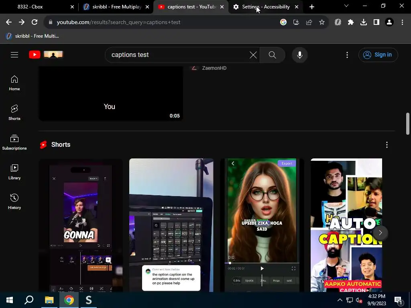Click the magnifier search button
This screenshot has height=308, width=411.
(273, 55)
